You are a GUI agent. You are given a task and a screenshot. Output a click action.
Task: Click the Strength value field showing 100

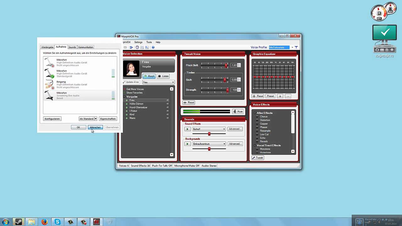[x=234, y=90]
